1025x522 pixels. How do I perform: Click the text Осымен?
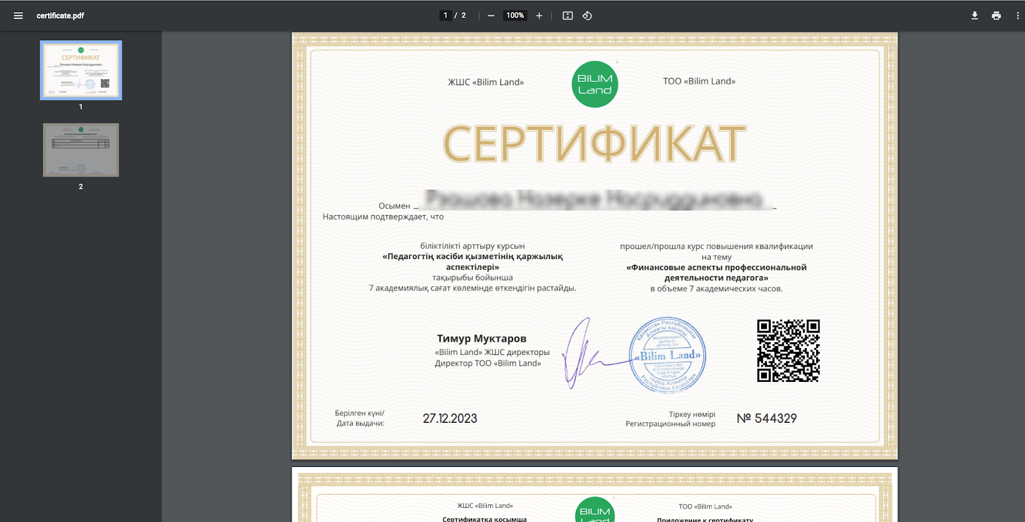(394, 206)
